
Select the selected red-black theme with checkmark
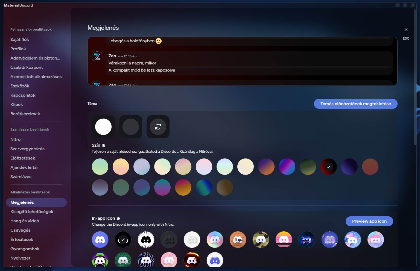329,167
